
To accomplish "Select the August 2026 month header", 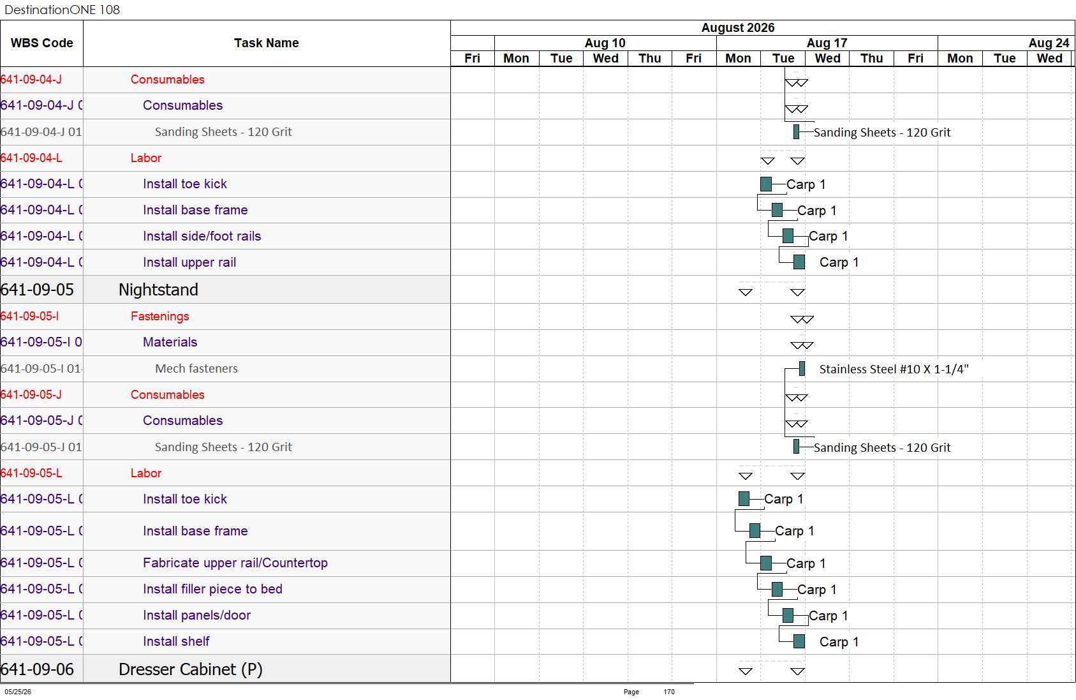I will 738,27.
